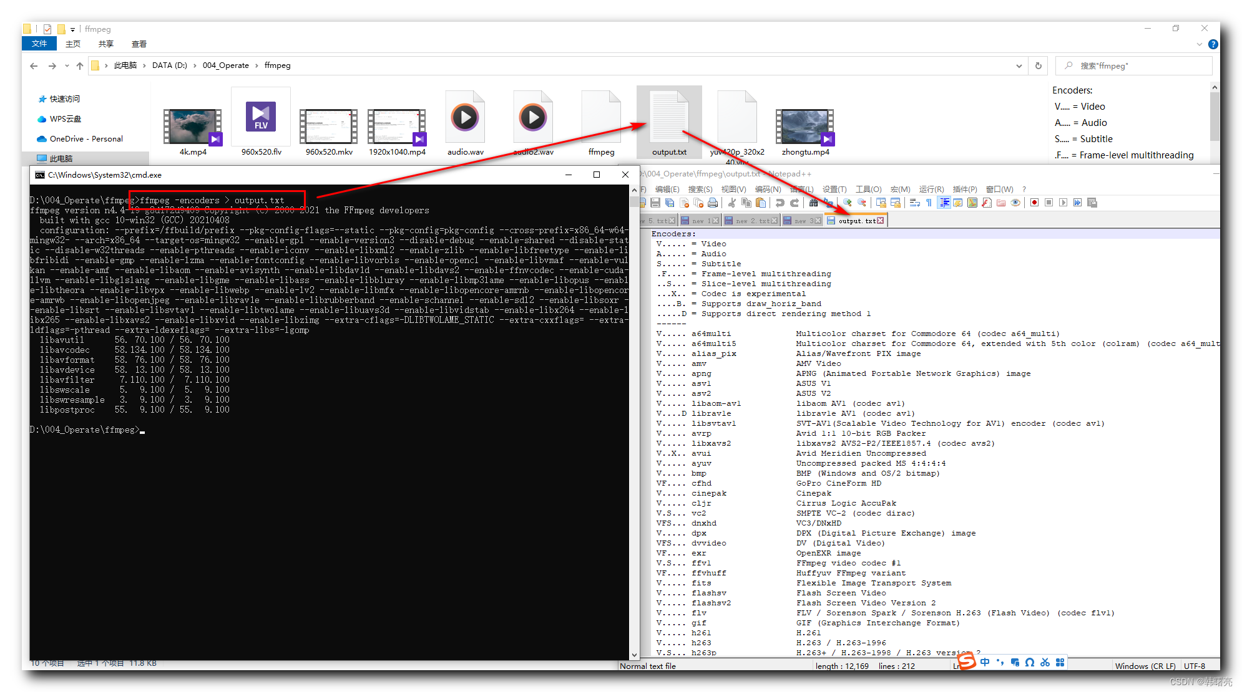Viewport: 1242px width, 692px height.
Task: Click the Cut scissors icon
Action: pos(731,203)
